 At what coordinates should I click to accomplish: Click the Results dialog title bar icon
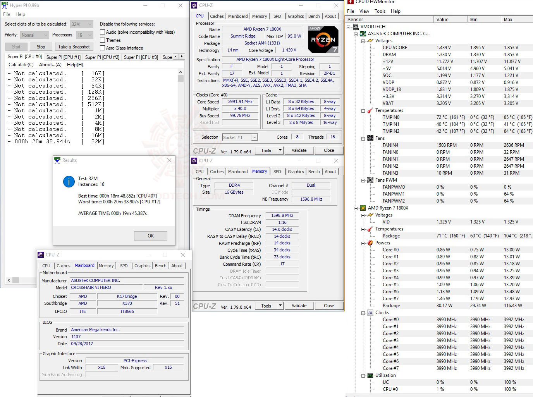(57, 160)
